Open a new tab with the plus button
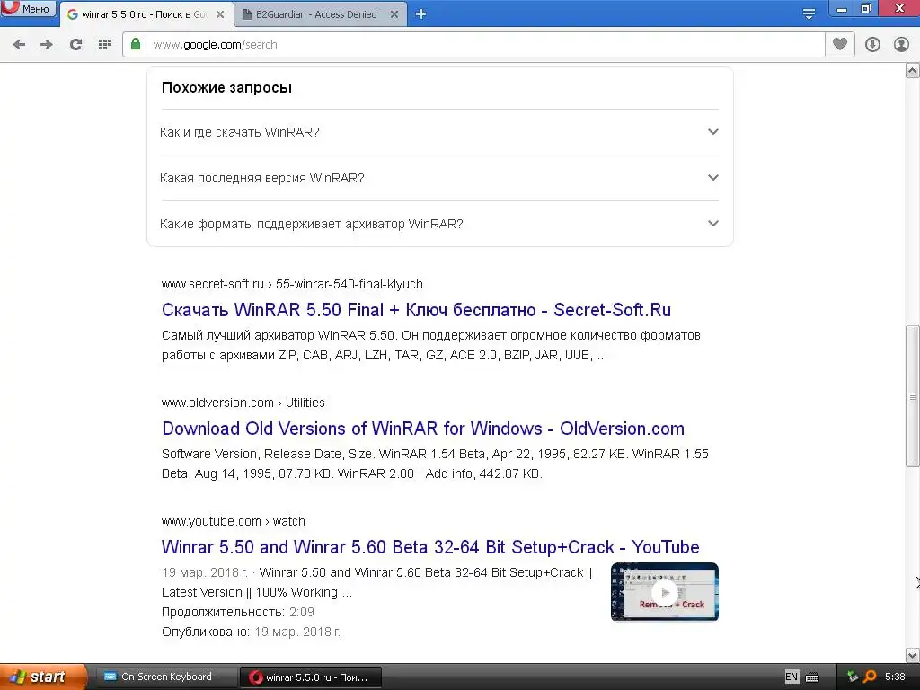 (420, 14)
